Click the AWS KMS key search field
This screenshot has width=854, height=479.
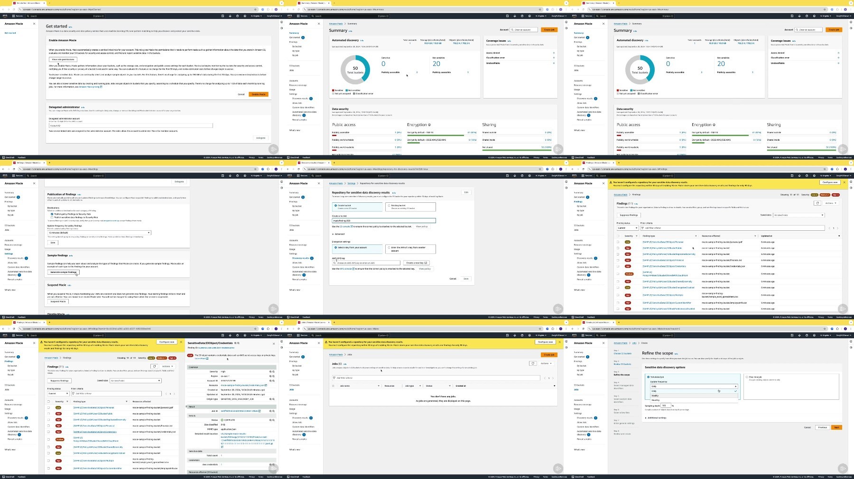(x=366, y=262)
